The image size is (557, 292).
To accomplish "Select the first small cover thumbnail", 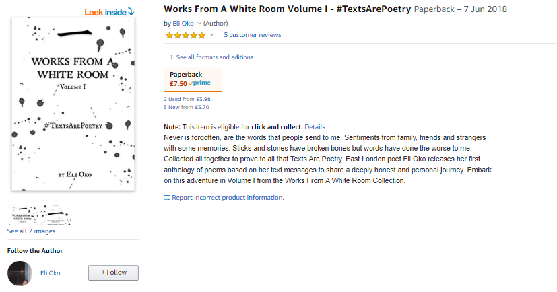I will pos(26,215).
